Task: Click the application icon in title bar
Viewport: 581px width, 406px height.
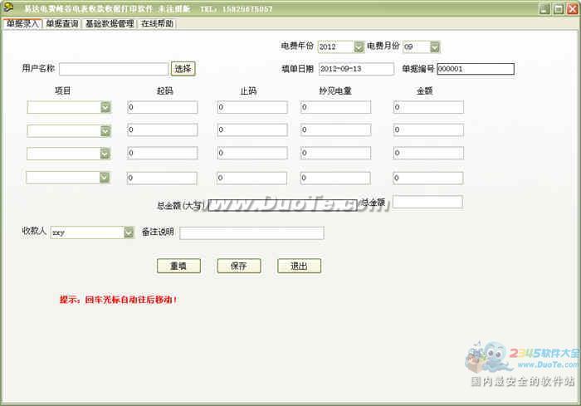Action: 8,8
